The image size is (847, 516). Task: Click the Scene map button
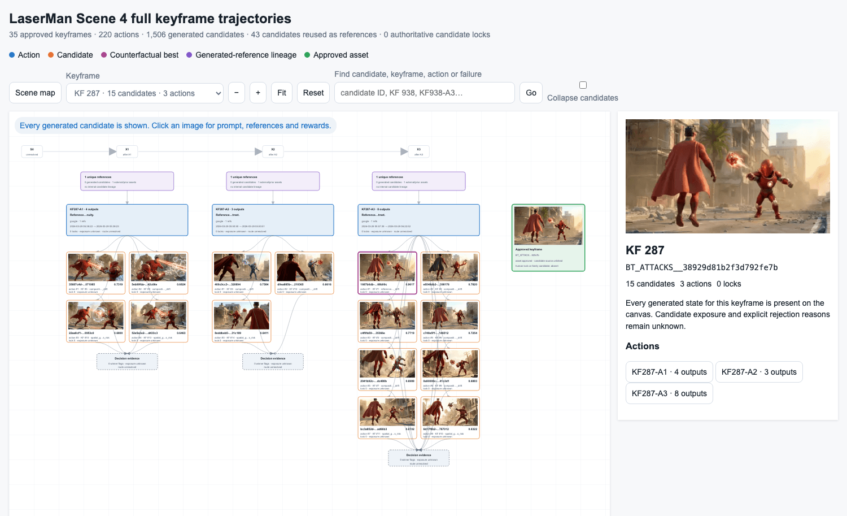pos(35,93)
